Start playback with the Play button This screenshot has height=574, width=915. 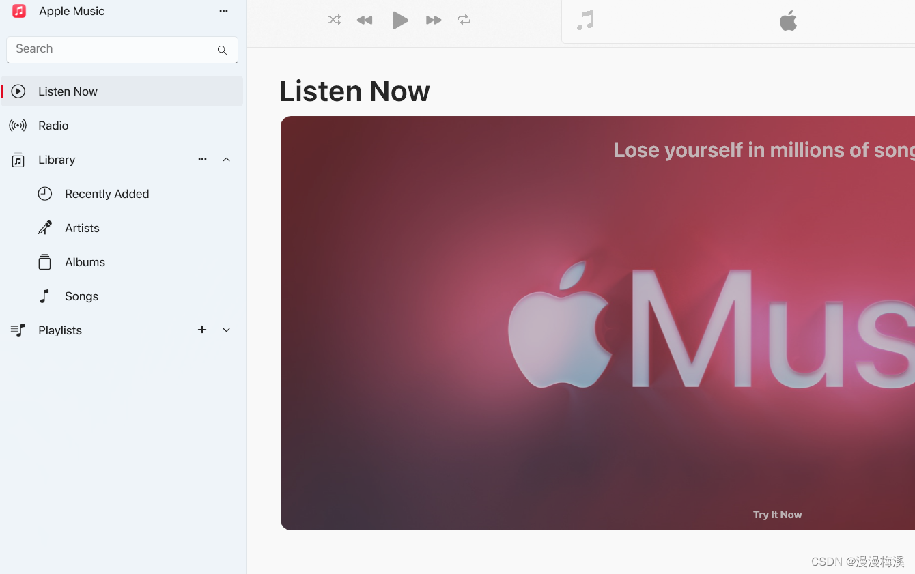pos(399,20)
